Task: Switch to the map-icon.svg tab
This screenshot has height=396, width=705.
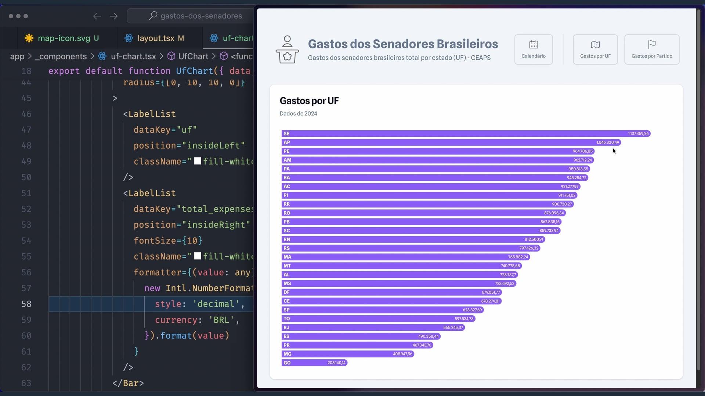Action: coord(64,38)
